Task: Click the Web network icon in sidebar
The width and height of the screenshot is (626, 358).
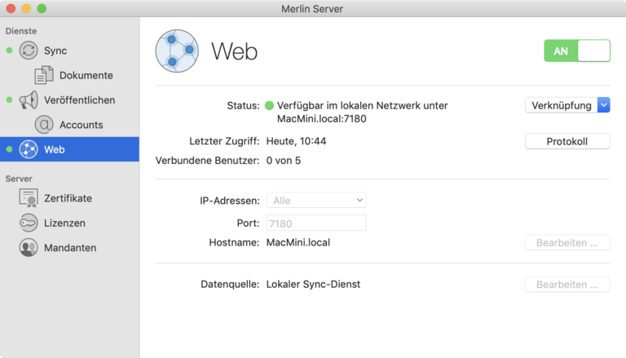Action: [x=29, y=149]
